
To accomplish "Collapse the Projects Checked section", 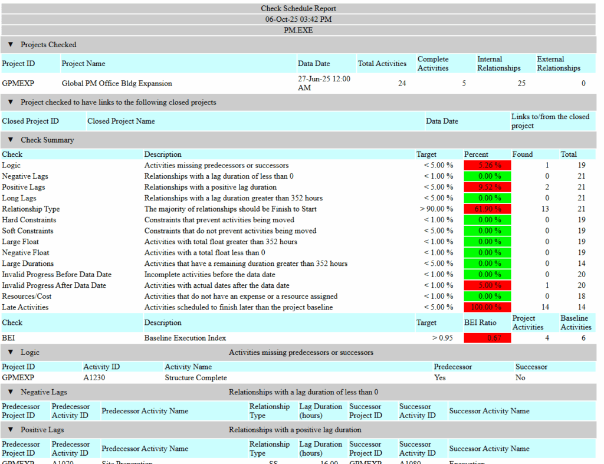I will 11,45.
